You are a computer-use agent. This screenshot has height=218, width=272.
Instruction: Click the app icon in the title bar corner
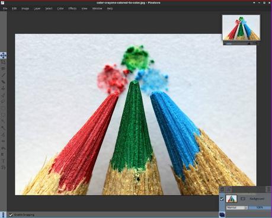2,3
